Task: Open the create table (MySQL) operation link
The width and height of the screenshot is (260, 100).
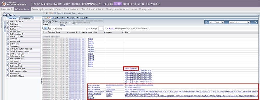Action: click(x=97, y=91)
